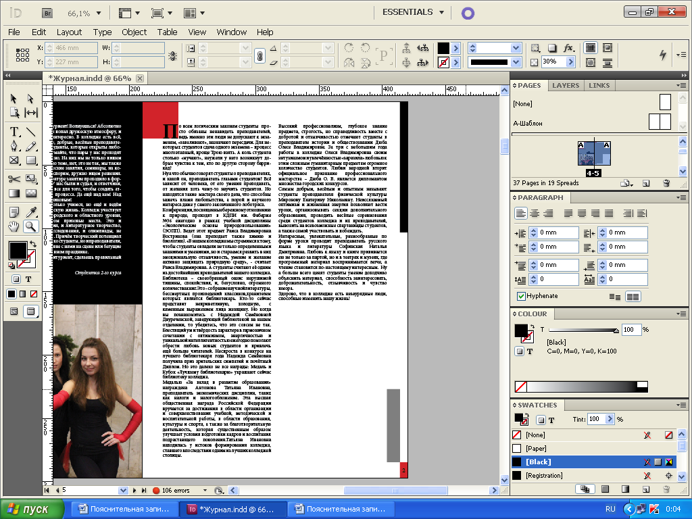Screen dimensions: 692x519
Task: Go to next page arrow in status bar
Action: coord(134,491)
